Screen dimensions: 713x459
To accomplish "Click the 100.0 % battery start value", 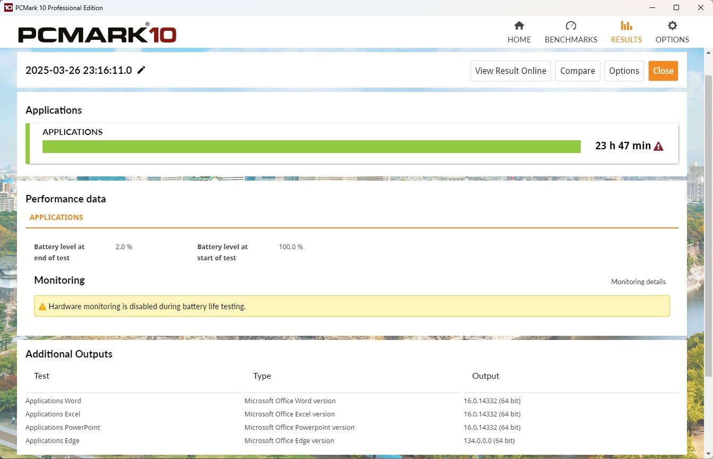I will coord(291,247).
